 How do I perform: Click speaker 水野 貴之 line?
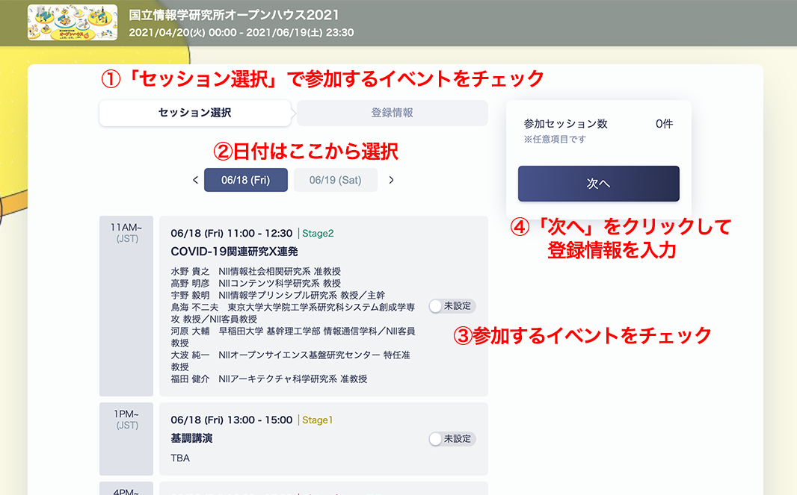(256, 272)
